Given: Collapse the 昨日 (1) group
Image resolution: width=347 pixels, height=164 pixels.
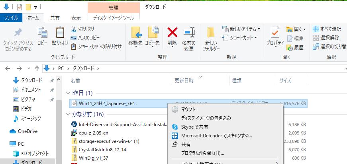Looking at the screenshot, I should point(68,93).
